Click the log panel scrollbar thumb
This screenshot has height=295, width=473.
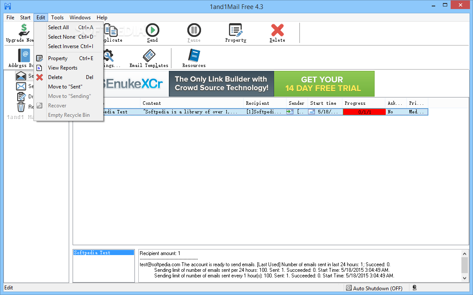click(x=464, y=266)
